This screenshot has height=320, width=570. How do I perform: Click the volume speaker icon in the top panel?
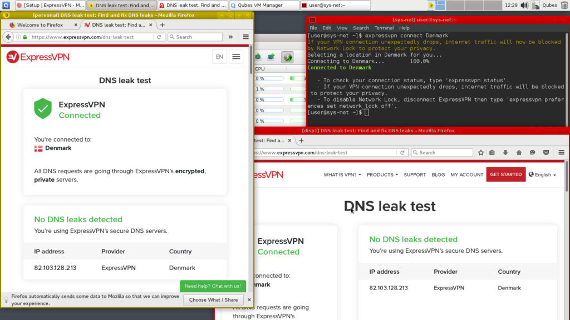pos(524,5)
